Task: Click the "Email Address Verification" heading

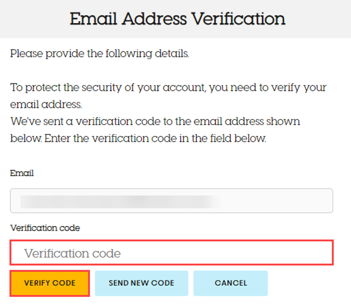Action: point(177,19)
